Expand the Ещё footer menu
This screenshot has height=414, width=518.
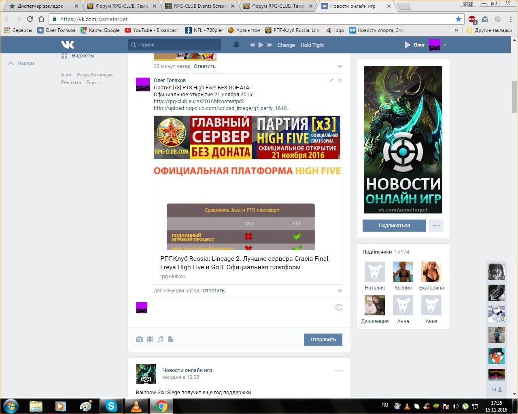click(93, 82)
